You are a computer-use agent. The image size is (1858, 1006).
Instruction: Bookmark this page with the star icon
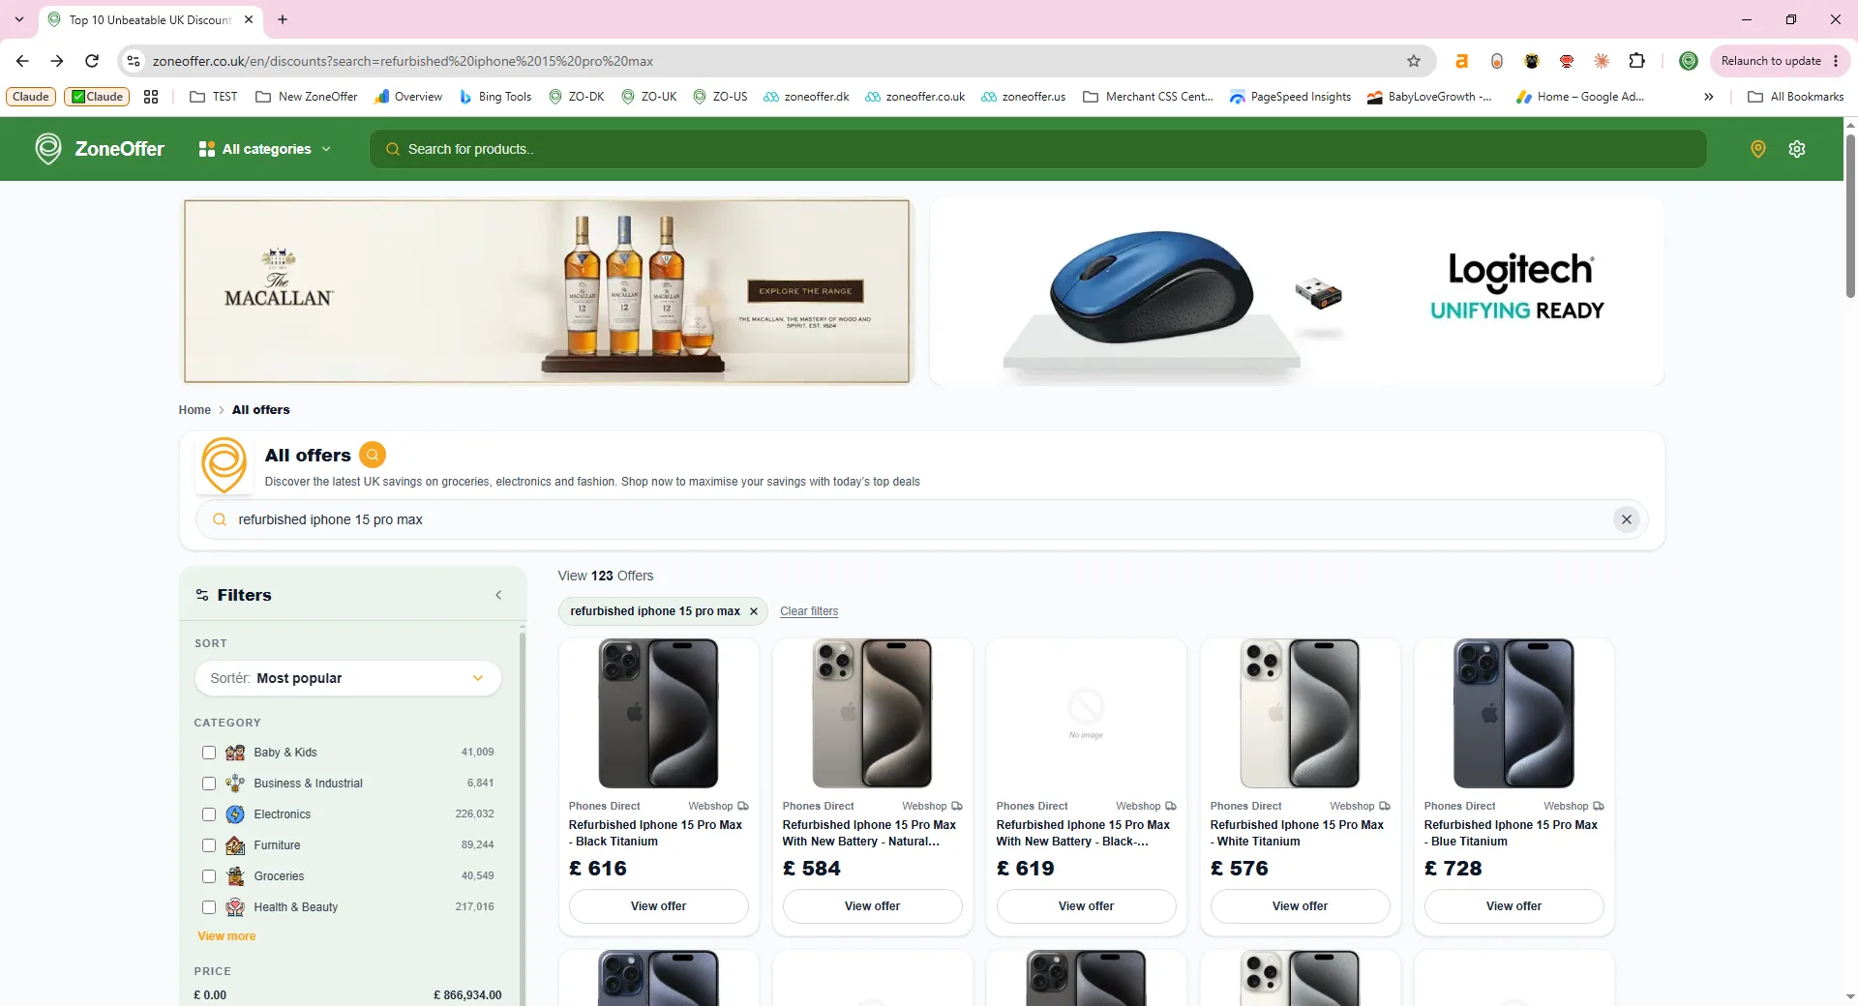pyautogui.click(x=1414, y=61)
